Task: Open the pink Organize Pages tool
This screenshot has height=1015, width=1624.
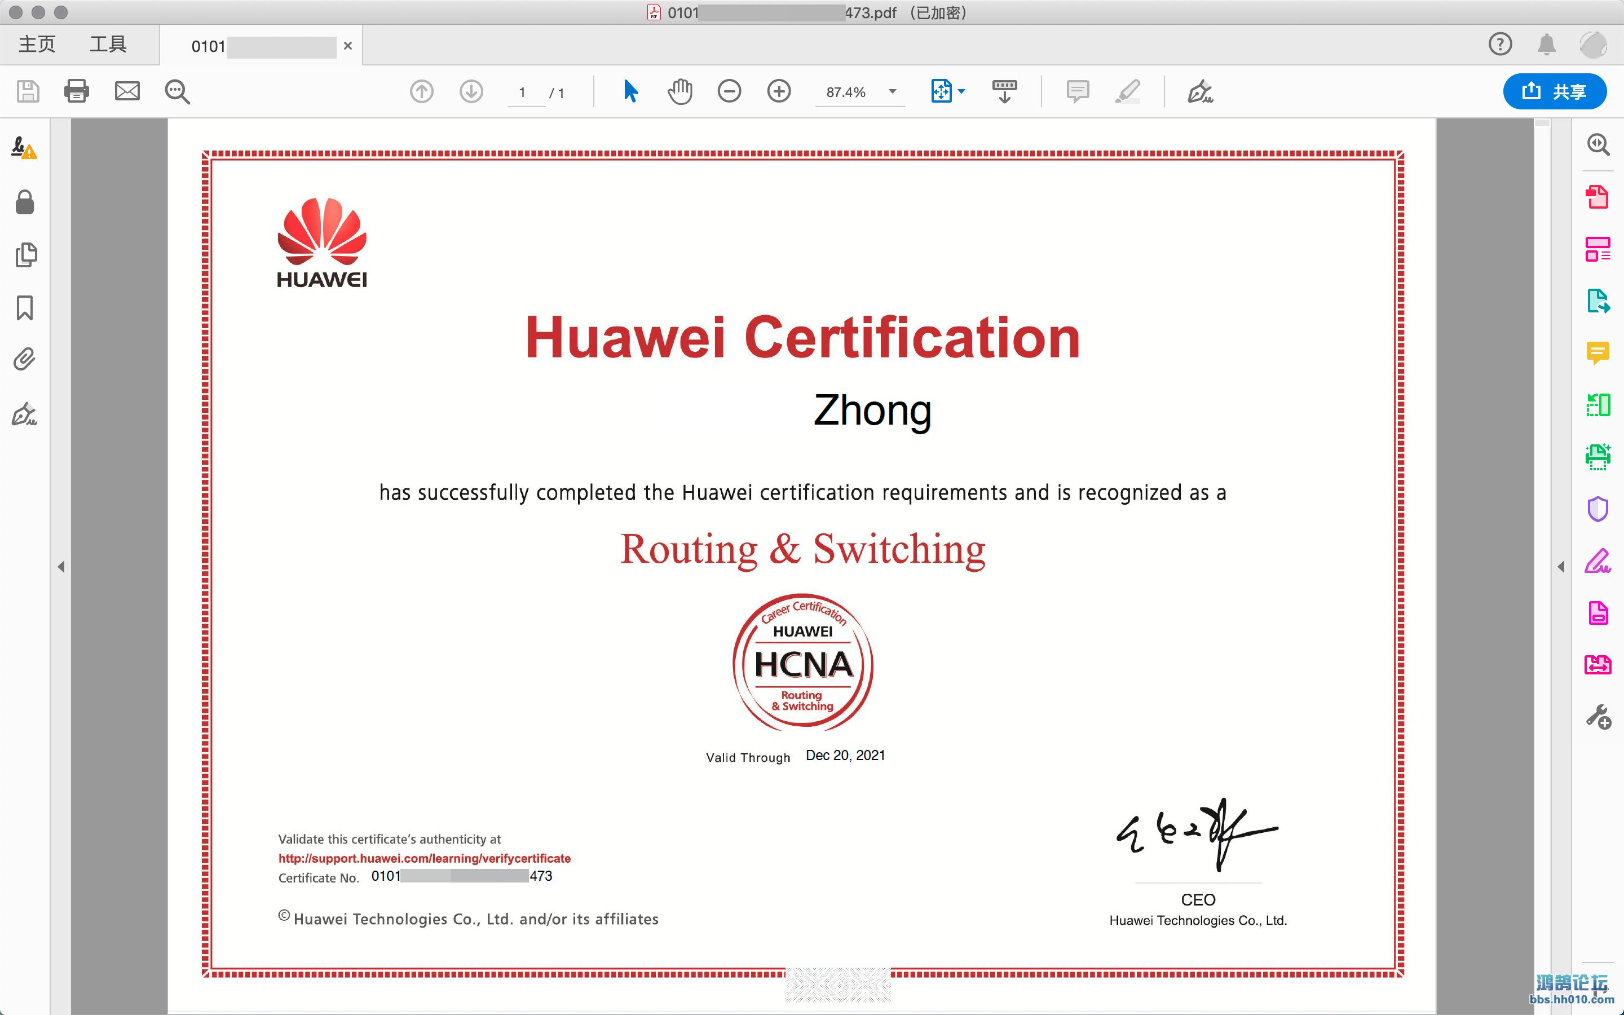Action: point(1598,249)
